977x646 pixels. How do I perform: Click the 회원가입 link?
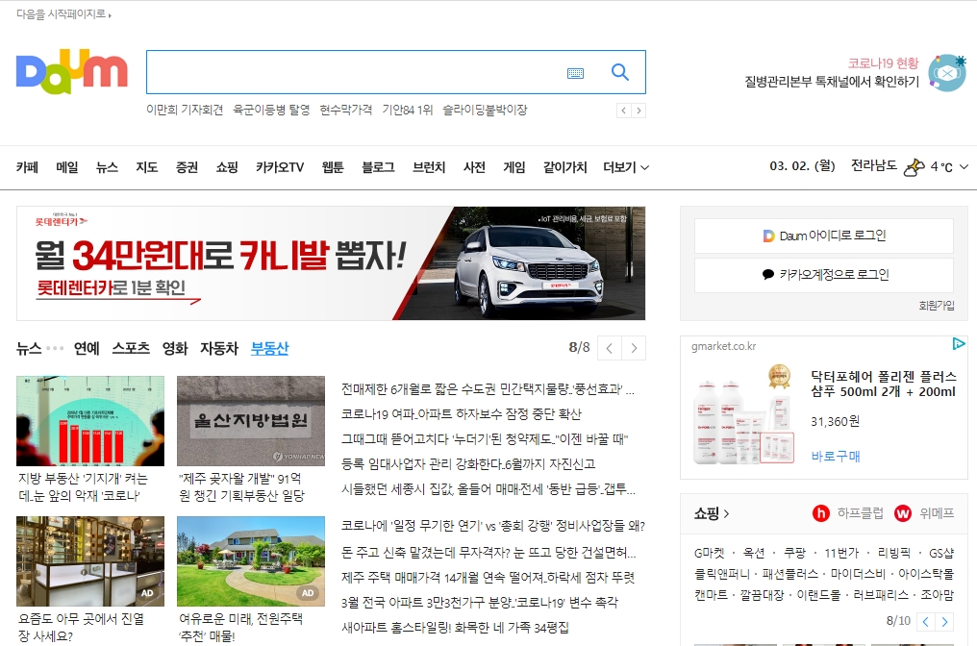[x=937, y=306]
